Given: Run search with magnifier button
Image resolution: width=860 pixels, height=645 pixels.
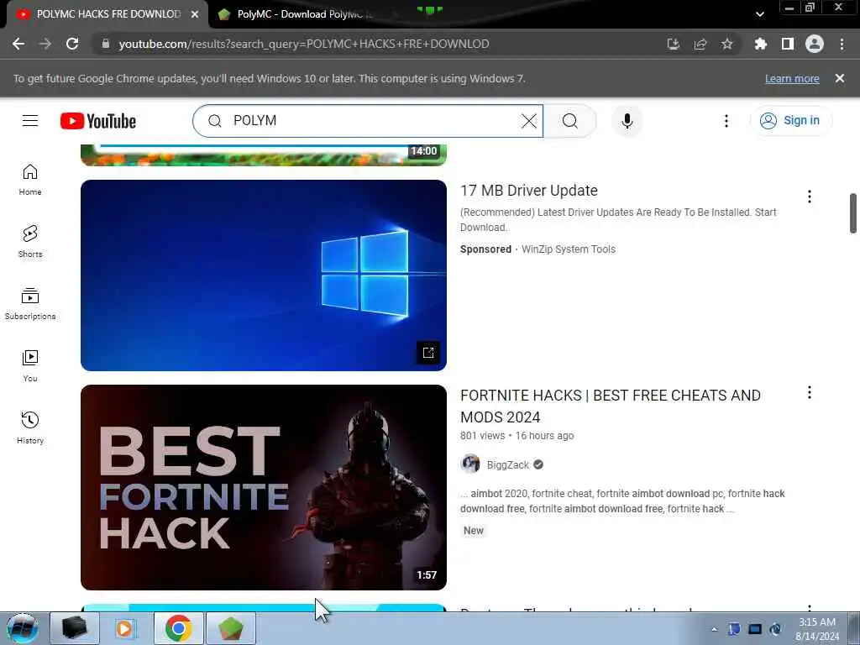Looking at the screenshot, I should click(x=570, y=121).
